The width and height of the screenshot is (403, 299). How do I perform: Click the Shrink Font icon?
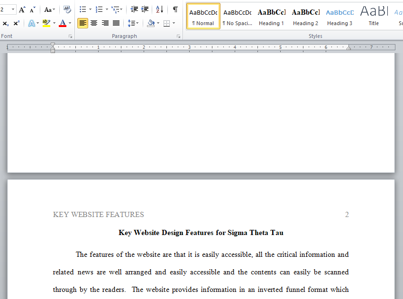click(x=32, y=10)
